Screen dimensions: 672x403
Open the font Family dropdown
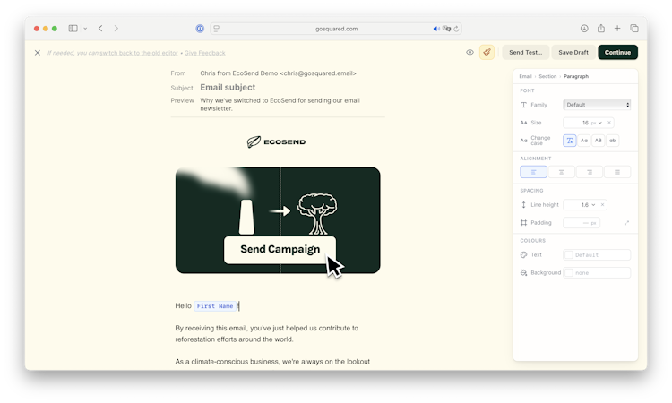(x=597, y=105)
